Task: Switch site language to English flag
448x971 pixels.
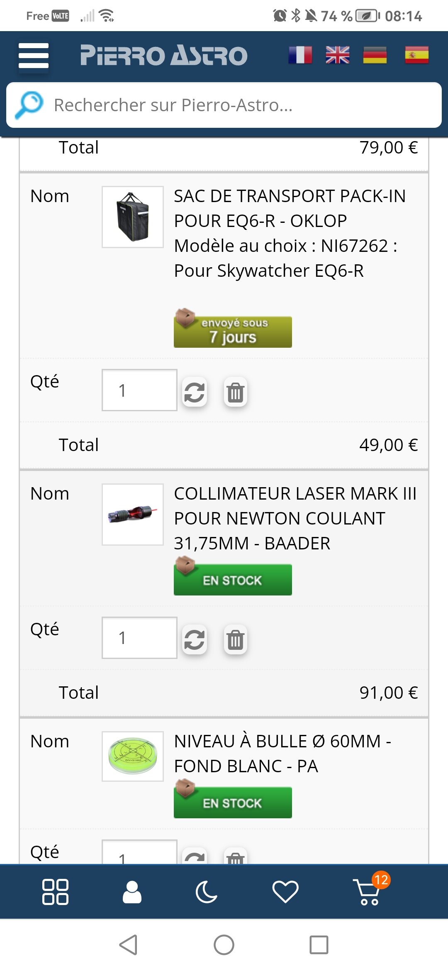Action: pos(338,55)
